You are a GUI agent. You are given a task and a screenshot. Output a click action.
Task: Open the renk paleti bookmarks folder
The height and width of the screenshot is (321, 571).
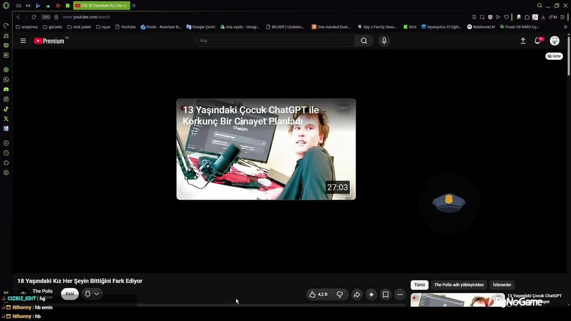79,27
